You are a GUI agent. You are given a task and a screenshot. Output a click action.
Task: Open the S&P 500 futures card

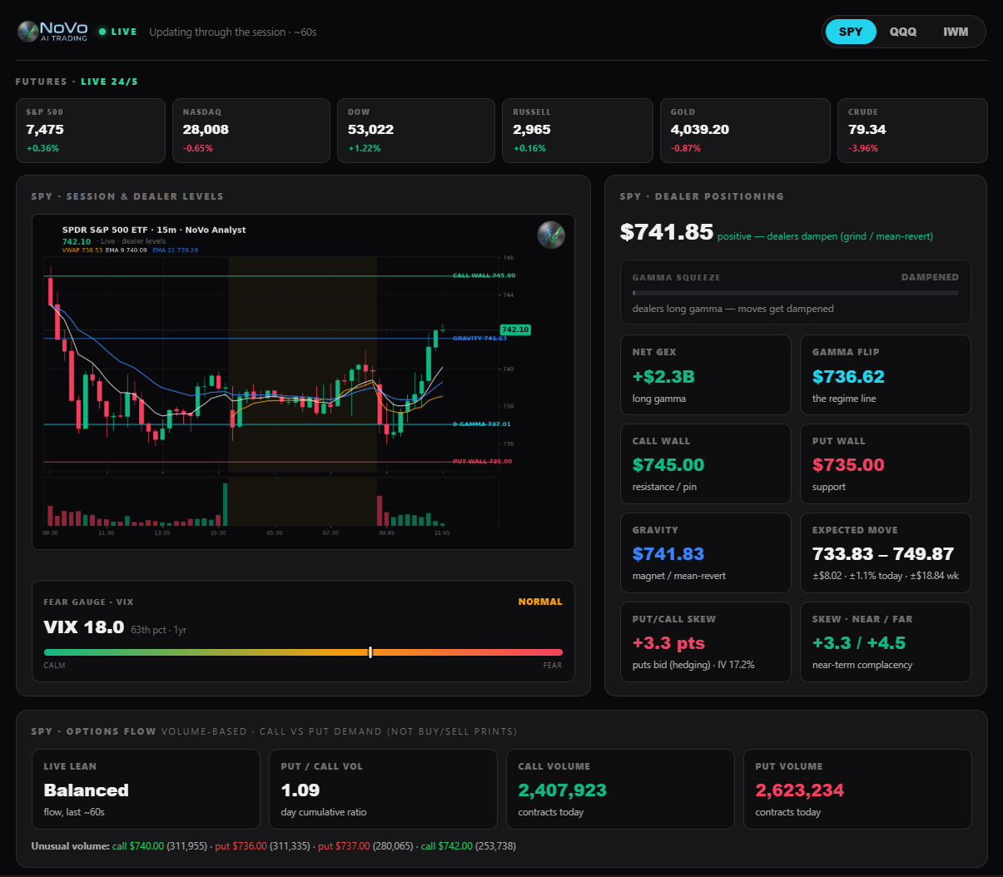point(91,131)
